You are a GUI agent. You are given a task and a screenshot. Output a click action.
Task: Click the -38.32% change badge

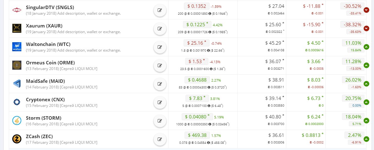coord(353,24)
